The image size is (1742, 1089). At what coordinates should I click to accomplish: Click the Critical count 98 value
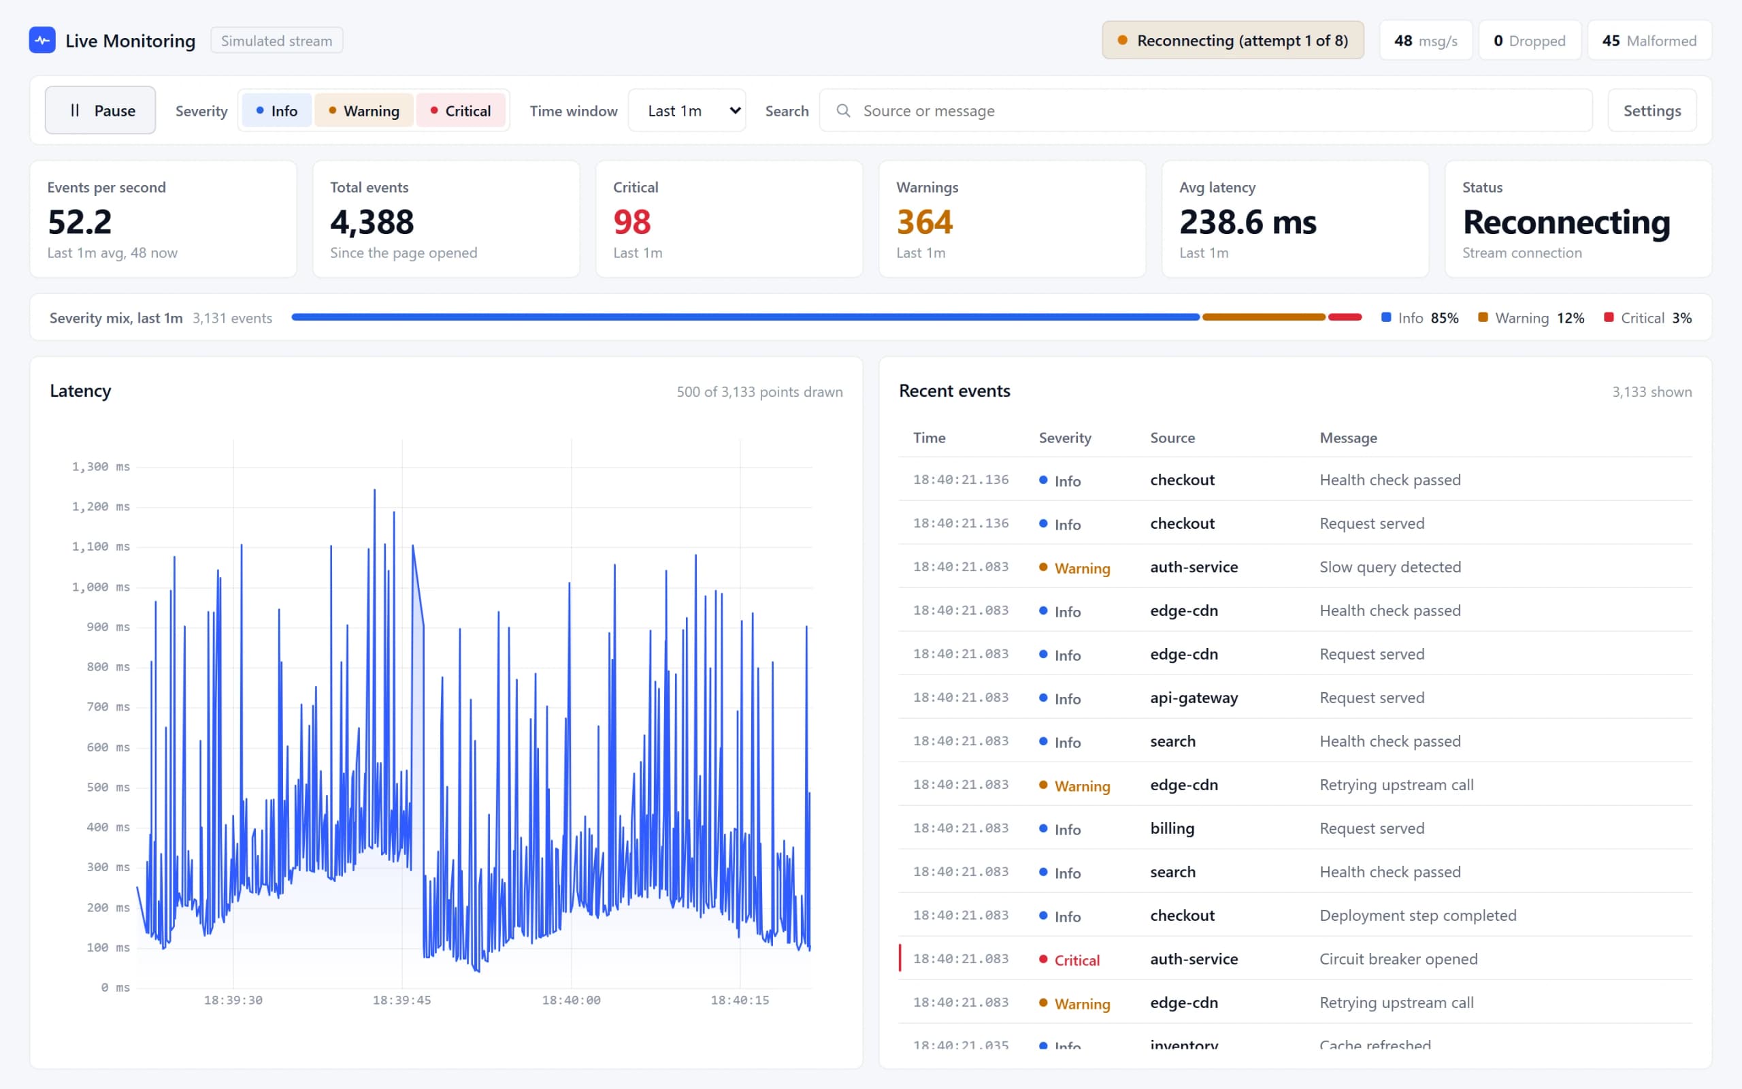pos(632,222)
